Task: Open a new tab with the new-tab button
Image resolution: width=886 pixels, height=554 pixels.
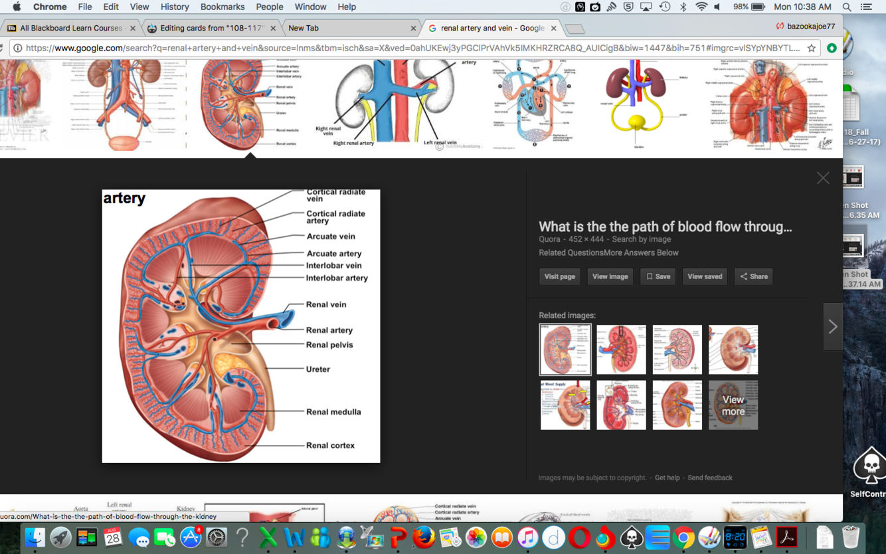Action: [575, 29]
